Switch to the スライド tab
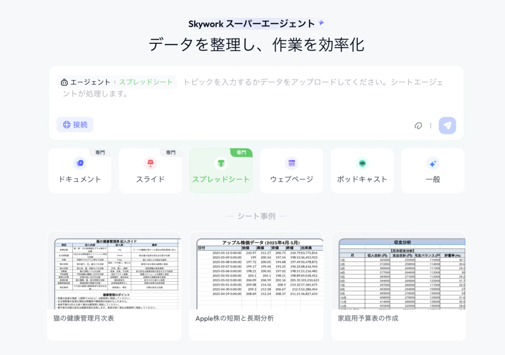The image size is (505, 355). pos(150,170)
